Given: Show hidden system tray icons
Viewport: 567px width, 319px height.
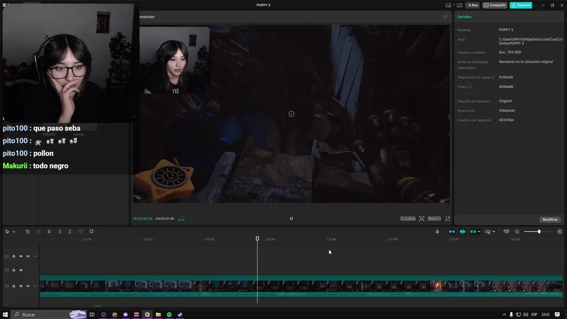Looking at the screenshot, I should 504,315.
